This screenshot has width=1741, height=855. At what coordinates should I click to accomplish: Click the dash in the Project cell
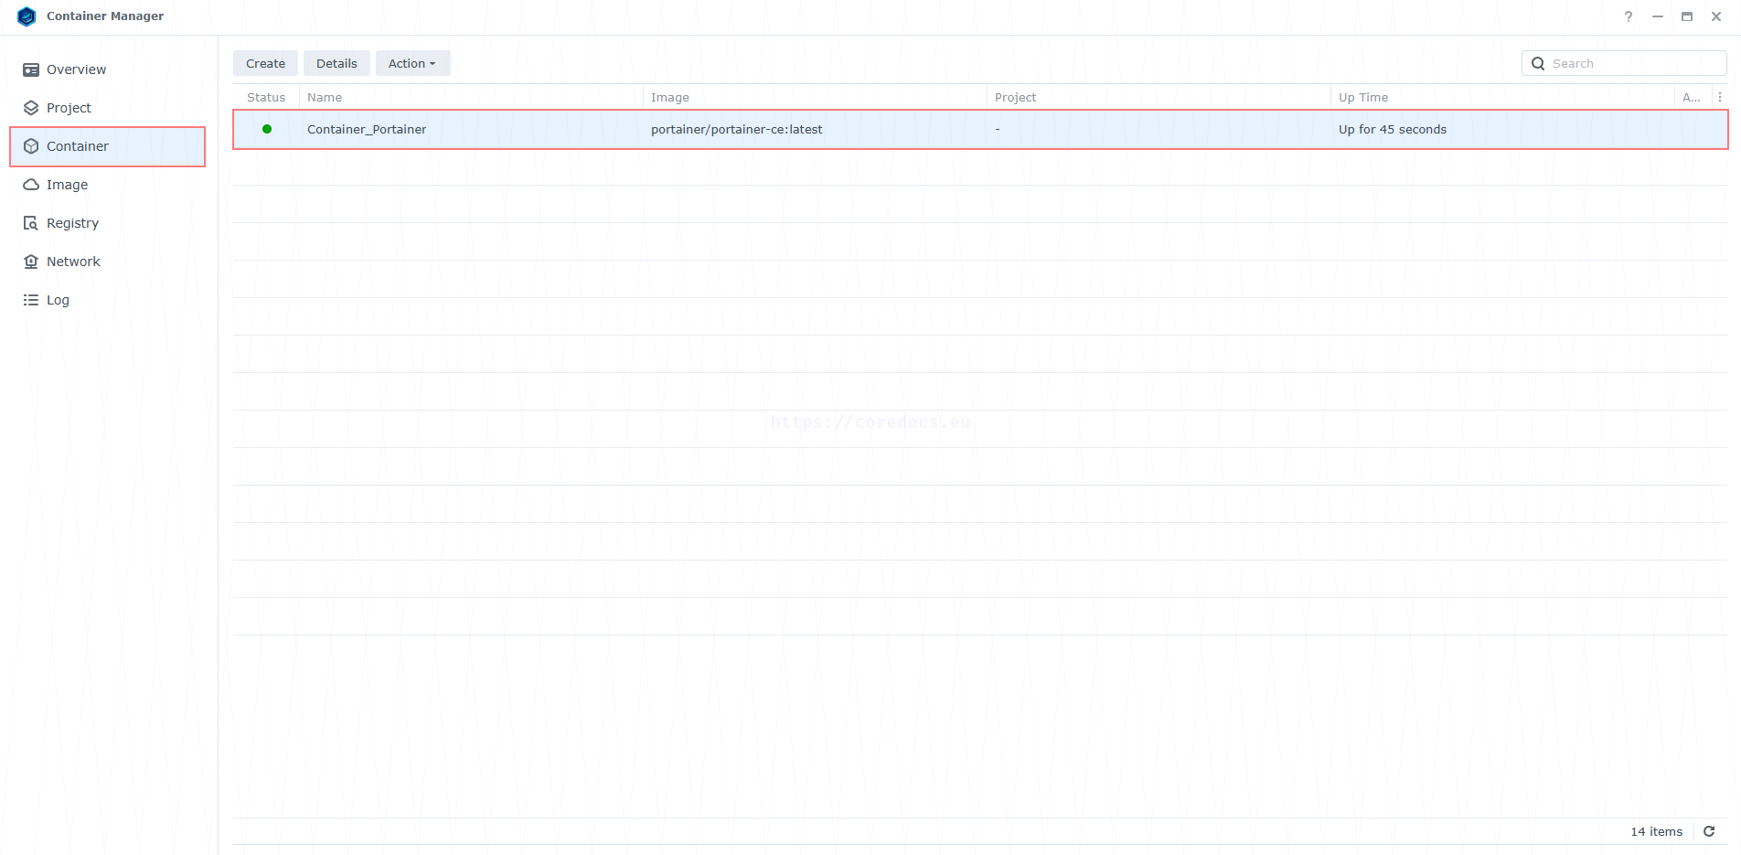click(998, 129)
